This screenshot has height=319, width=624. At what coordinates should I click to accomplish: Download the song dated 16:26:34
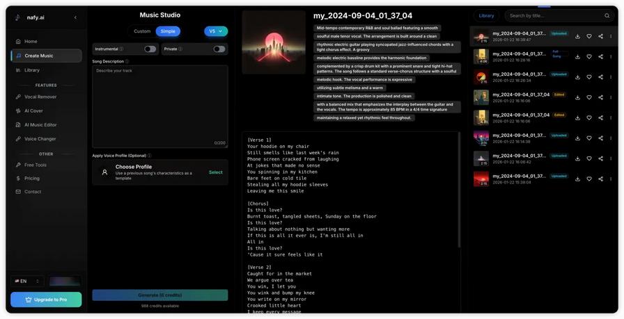(577, 77)
